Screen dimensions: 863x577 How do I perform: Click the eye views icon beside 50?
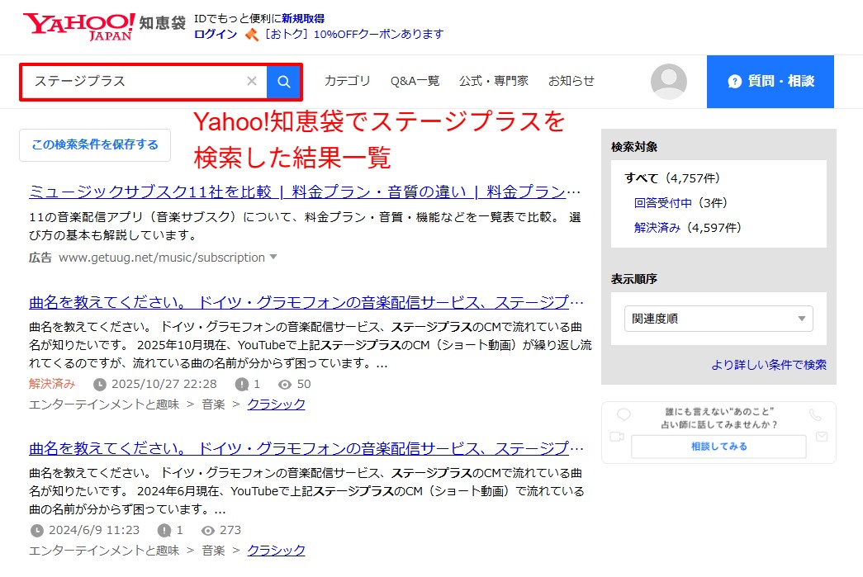coord(285,385)
